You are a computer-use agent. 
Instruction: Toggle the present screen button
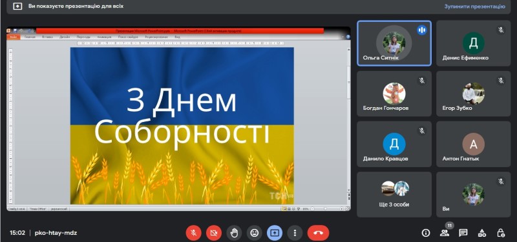(275, 233)
